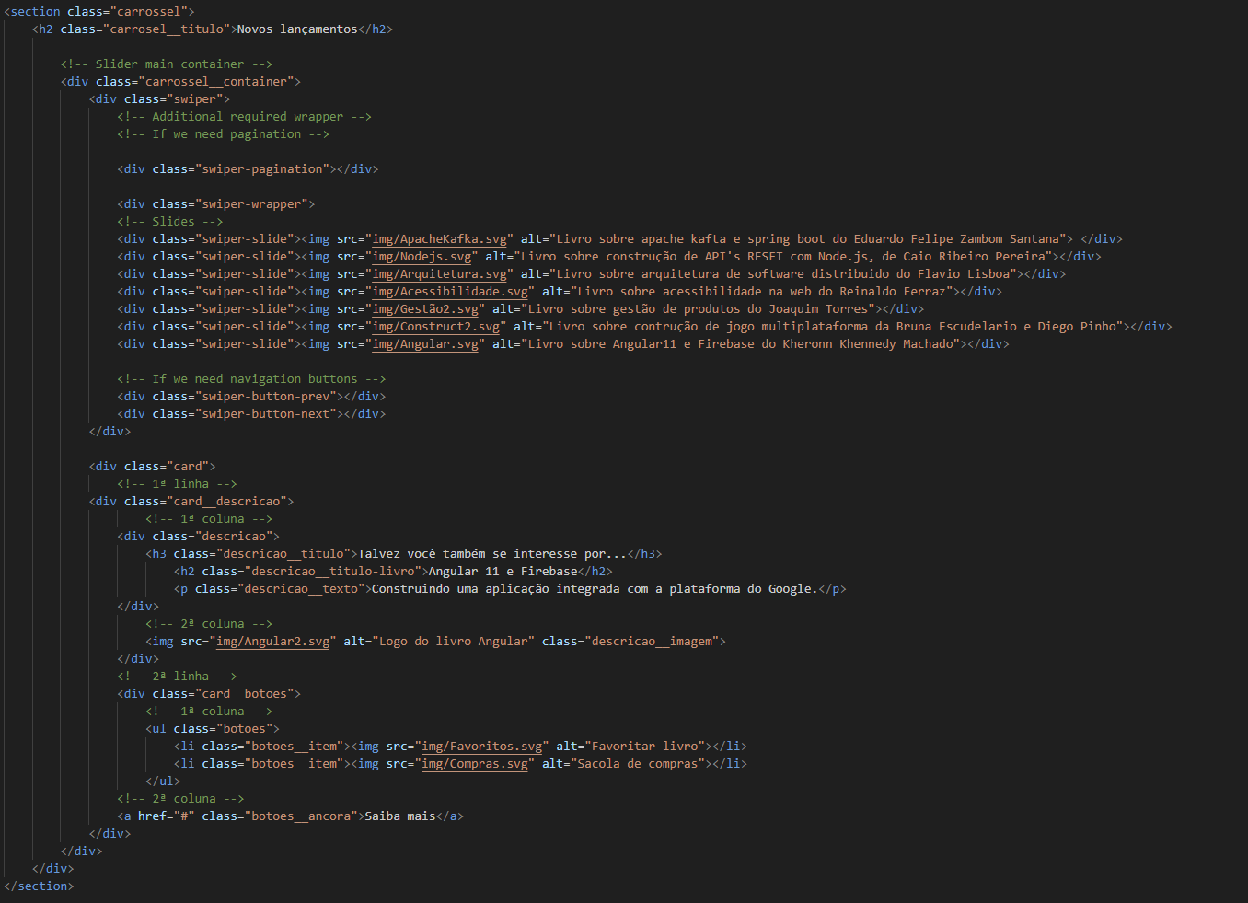Click the 'card__botoes' class name
The height and width of the screenshot is (903, 1248).
(x=245, y=694)
